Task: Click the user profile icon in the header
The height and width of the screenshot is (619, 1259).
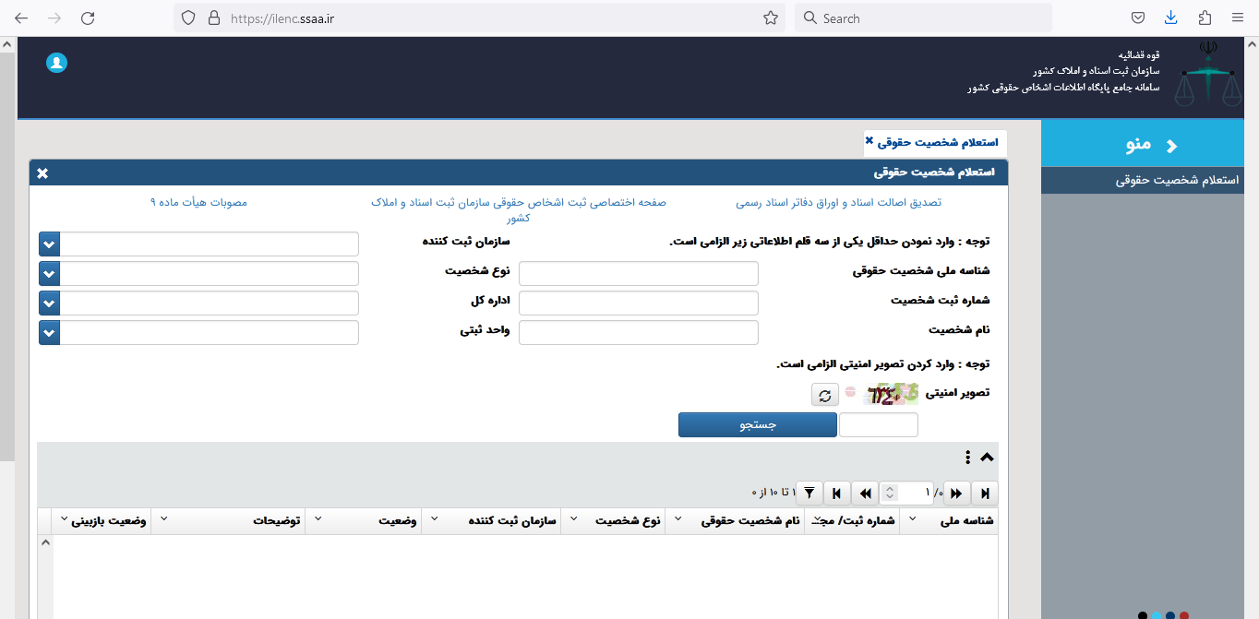Action: point(56,63)
